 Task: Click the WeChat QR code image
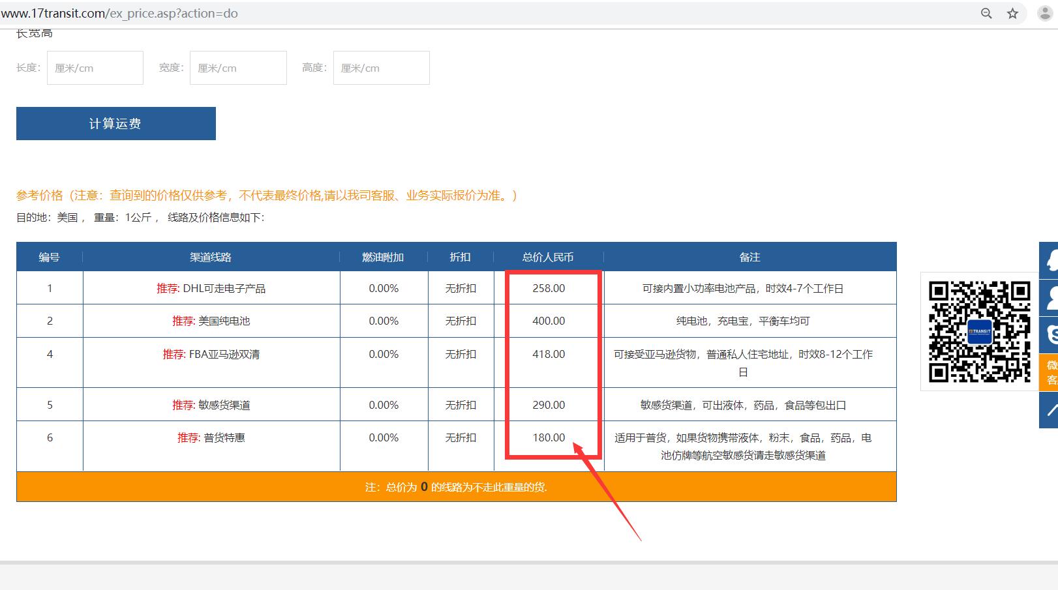click(979, 332)
